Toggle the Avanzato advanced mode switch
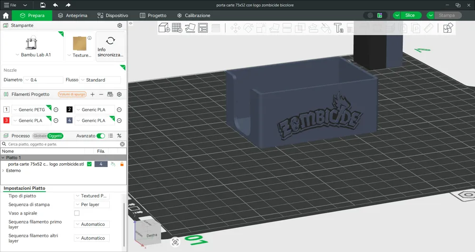The height and width of the screenshot is (252, 475). point(101,136)
